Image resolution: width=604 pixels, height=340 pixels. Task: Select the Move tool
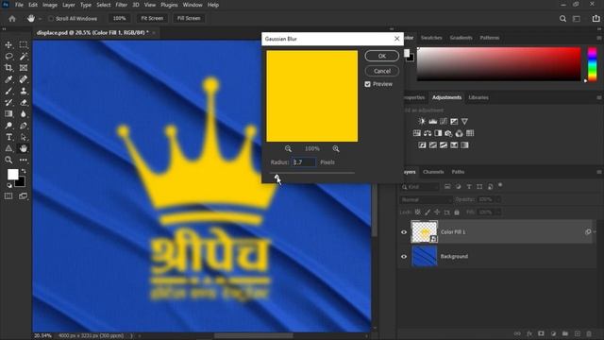pyautogui.click(x=8, y=44)
